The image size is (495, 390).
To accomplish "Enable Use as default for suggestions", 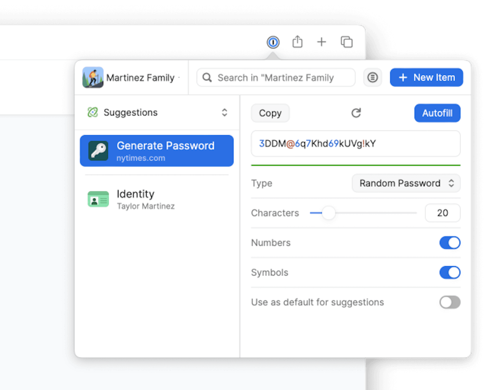I will point(450,302).
